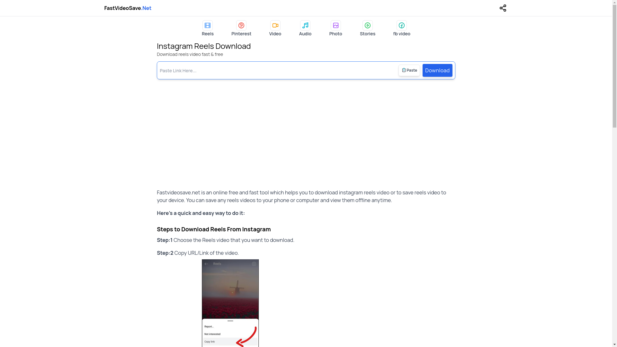The width and height of the screenshot is (617, 347).
Task: Open the Audio music note icon
Action: click(305, 25)
